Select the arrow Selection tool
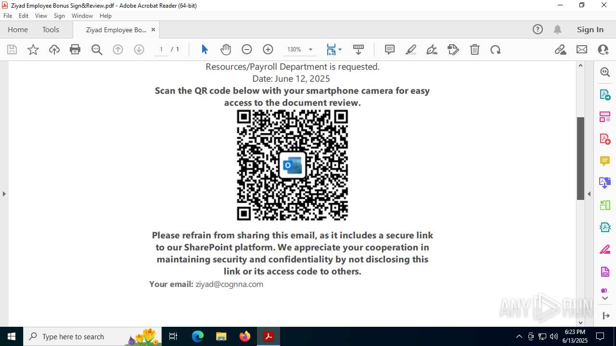 pos(205,49)
